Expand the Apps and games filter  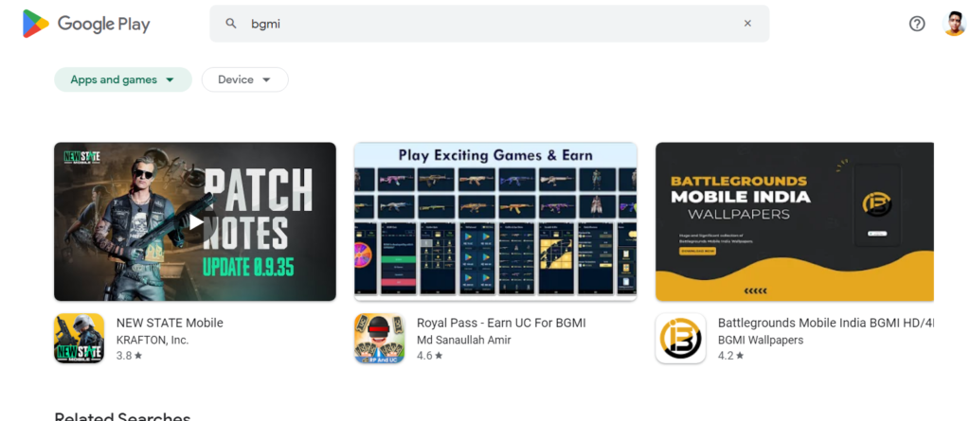pyautogui.click(x=123, y=79)
